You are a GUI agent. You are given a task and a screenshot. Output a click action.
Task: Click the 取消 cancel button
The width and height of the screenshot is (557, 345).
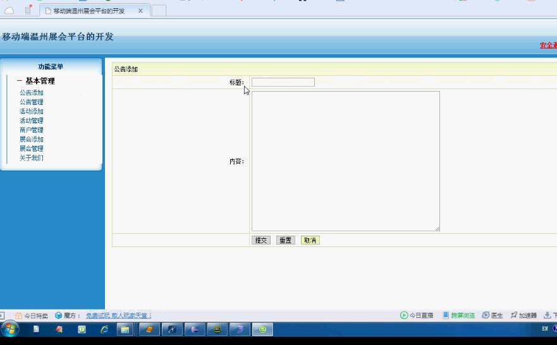pyautogui.click(x=310, y=240)
